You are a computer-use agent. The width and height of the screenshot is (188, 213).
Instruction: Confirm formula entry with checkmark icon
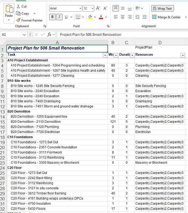pos(42,35)
